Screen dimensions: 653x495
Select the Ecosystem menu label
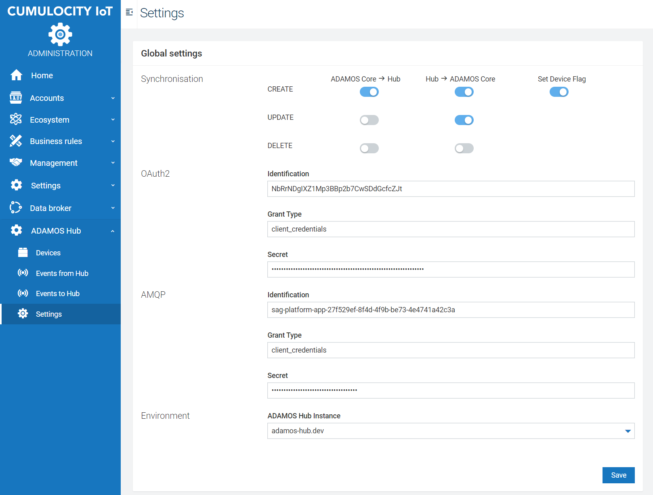[x=50, y=120]
